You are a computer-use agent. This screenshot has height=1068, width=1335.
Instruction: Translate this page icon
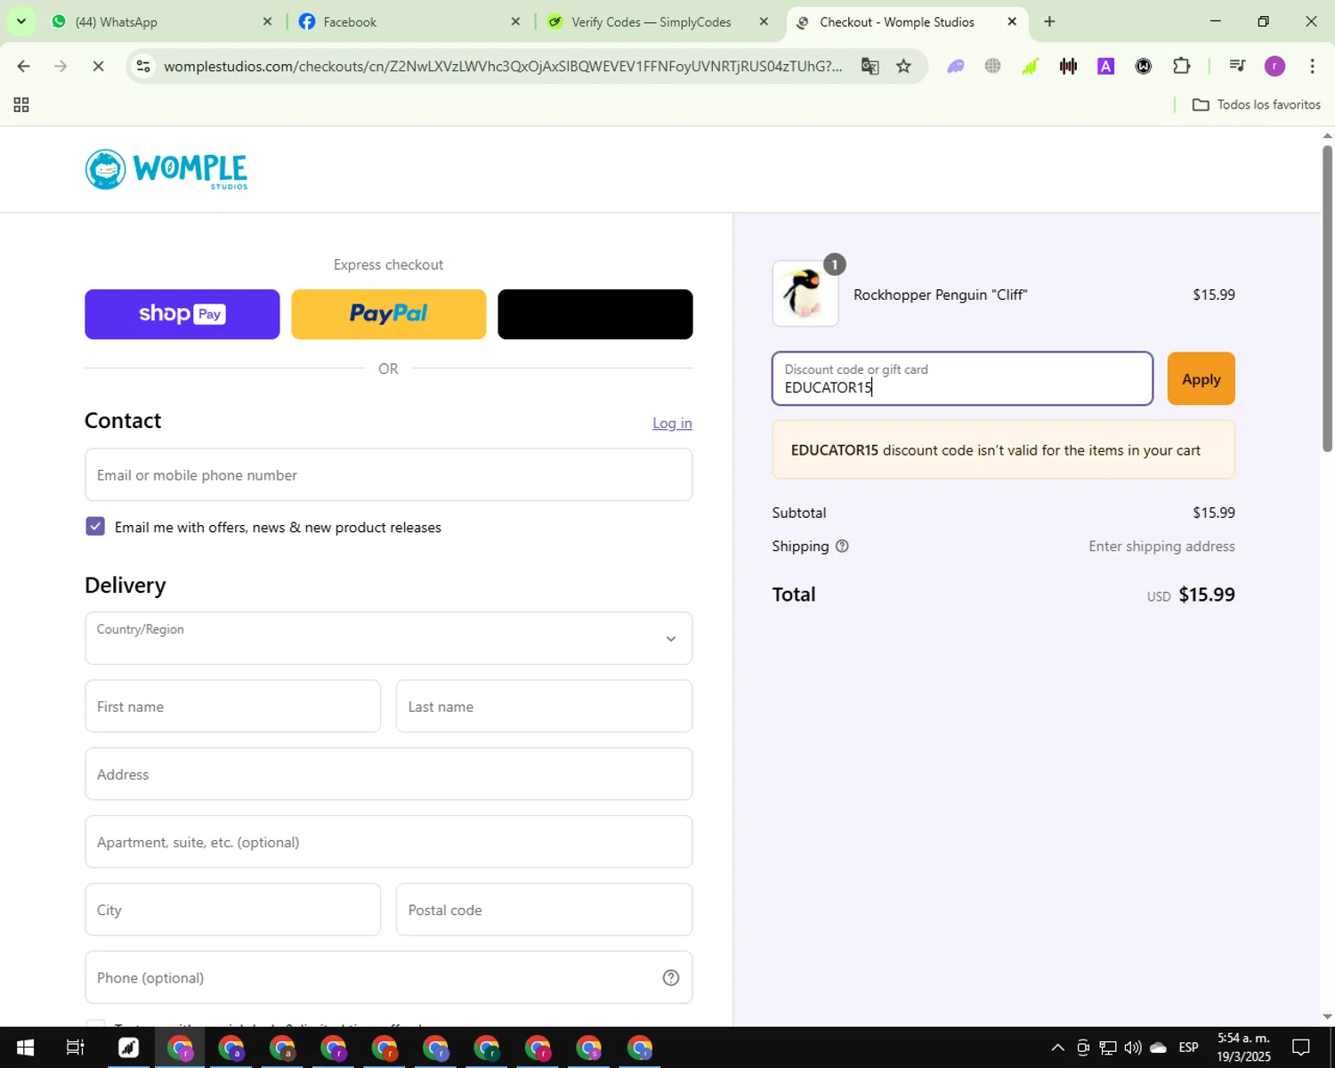click(870, 66)
